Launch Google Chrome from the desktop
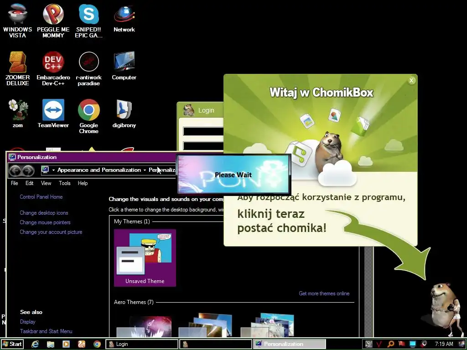The width and height of the screenshot is (467, 350). tap(89, 117)
